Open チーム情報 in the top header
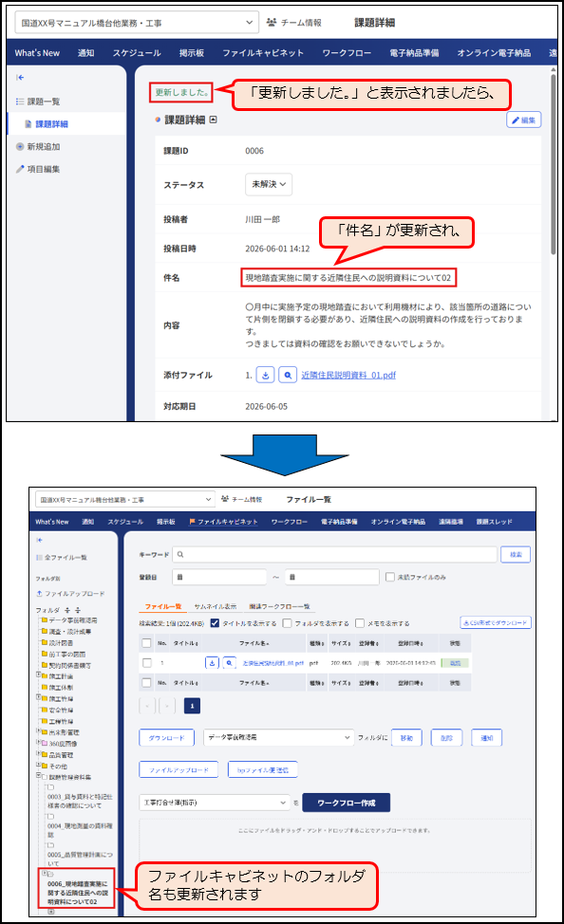Screen dimensions: 564x924 click(293, 23)
